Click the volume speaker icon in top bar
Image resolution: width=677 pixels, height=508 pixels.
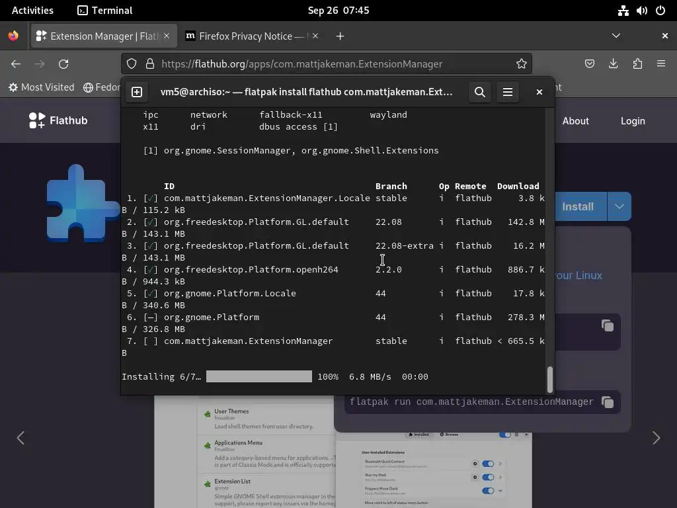click(x=641, y=11)
